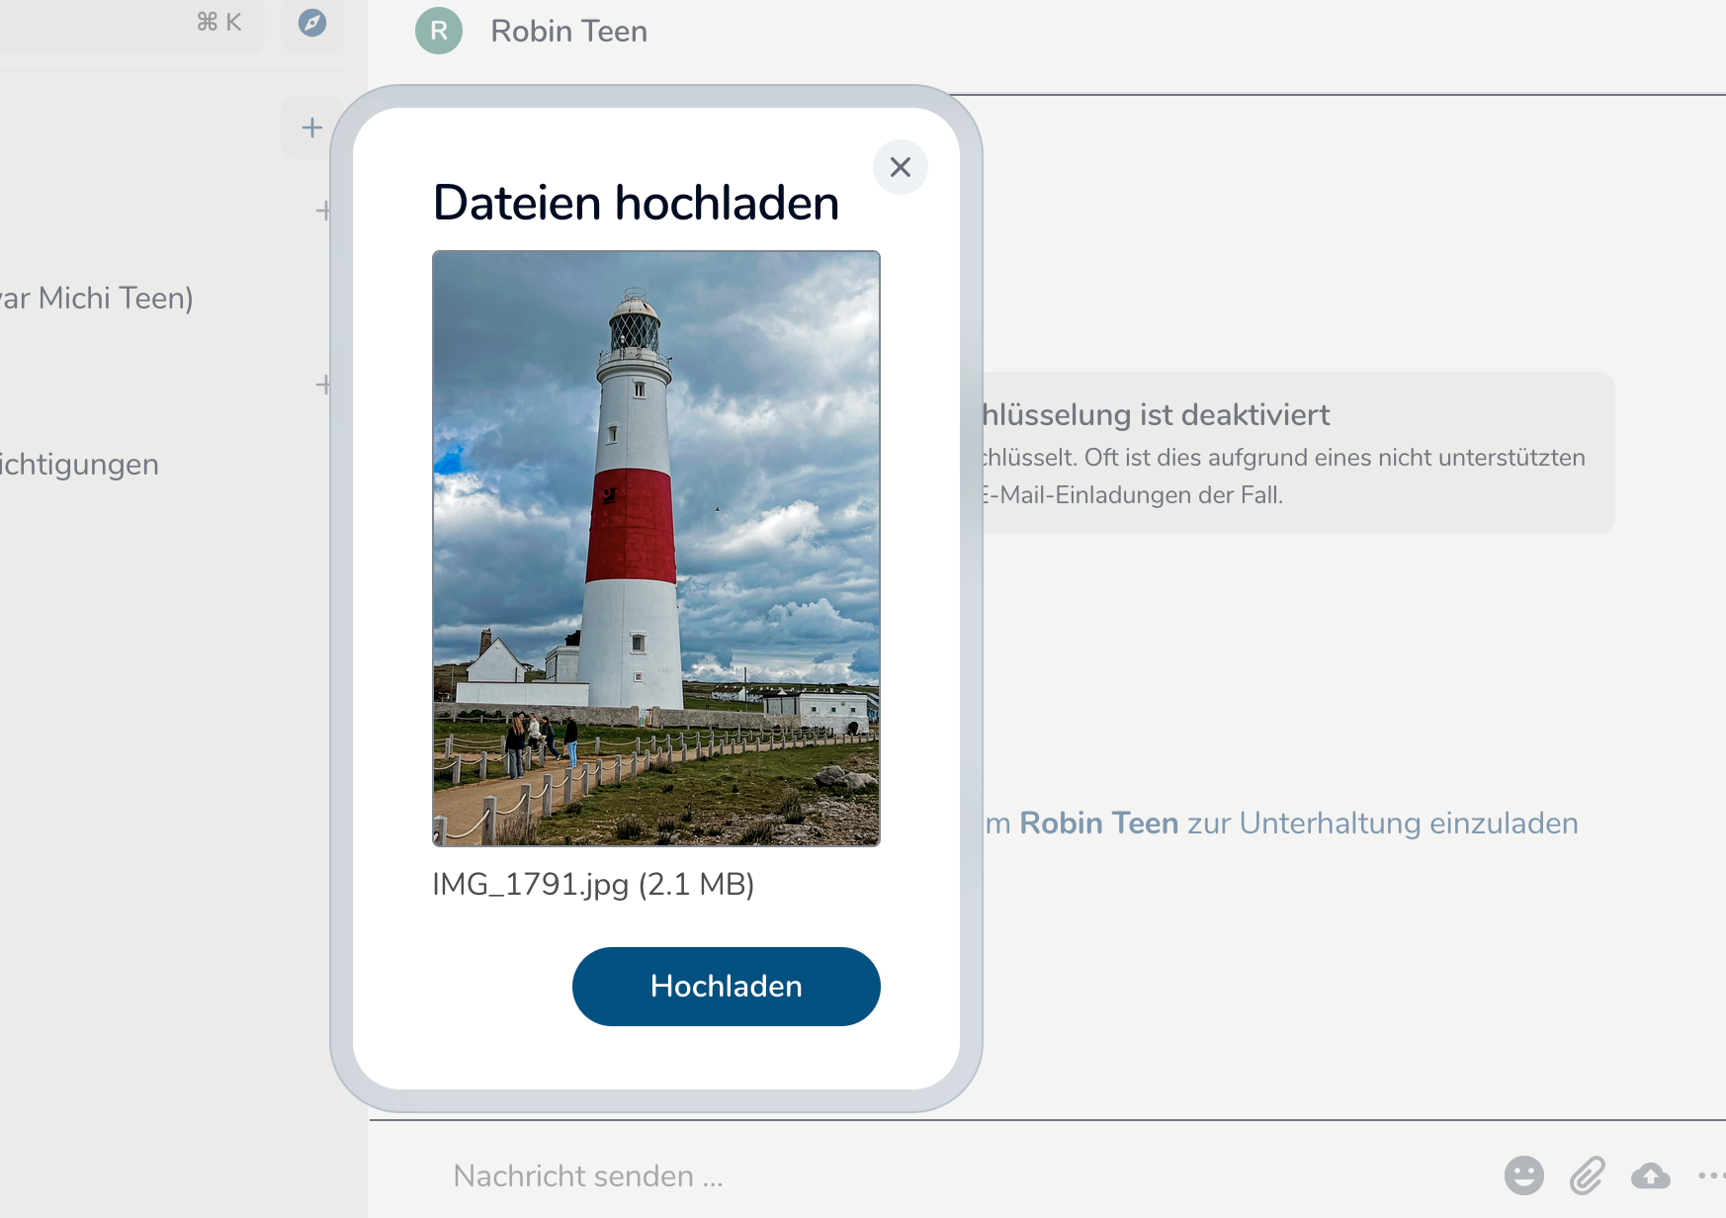Click the cloud upload icon
Image resolution: width=1726 pixels, height=1218 pixels.
click(1650, 1175)
